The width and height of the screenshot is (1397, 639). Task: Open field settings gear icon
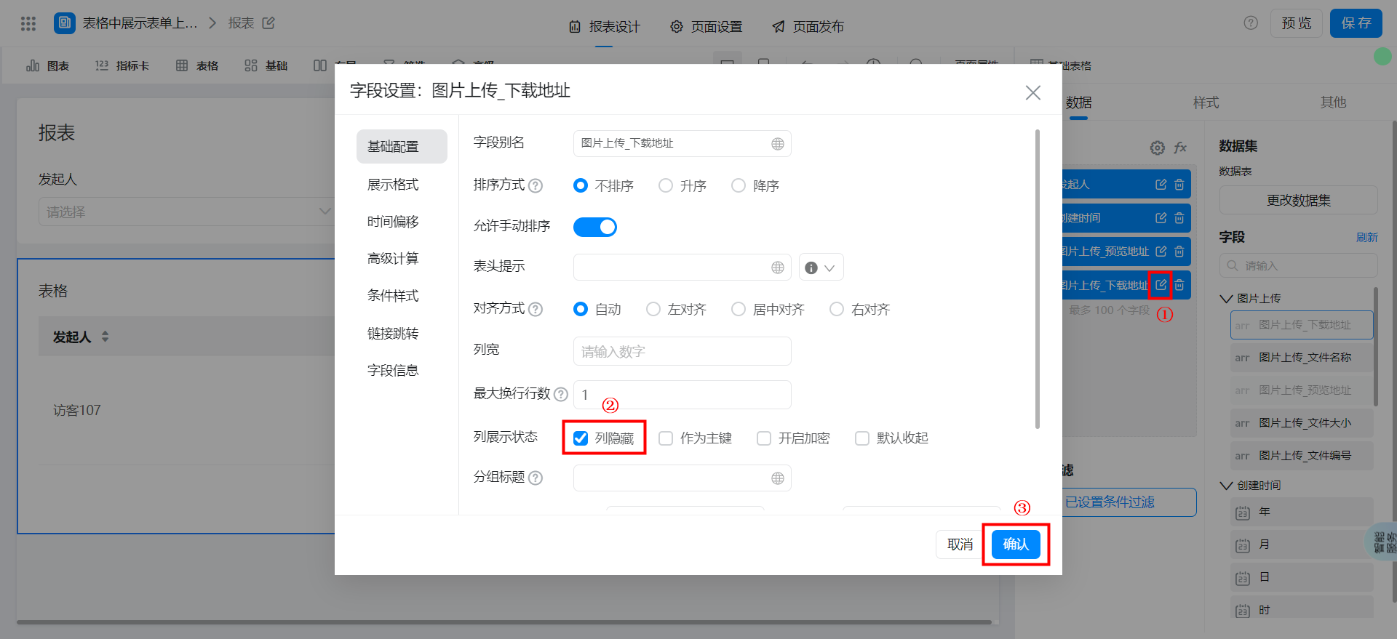(x=1158, y=148)
